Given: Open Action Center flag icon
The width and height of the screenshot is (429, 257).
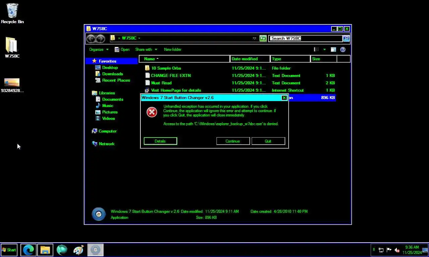Looking at the screenshot, I should [x=389, y=250].
